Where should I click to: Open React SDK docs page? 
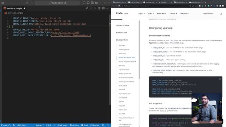click(x=122, y=54)
